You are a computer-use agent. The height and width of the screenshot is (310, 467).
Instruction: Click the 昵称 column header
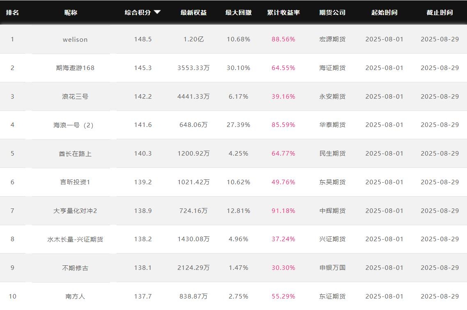[x=71, y=13]
